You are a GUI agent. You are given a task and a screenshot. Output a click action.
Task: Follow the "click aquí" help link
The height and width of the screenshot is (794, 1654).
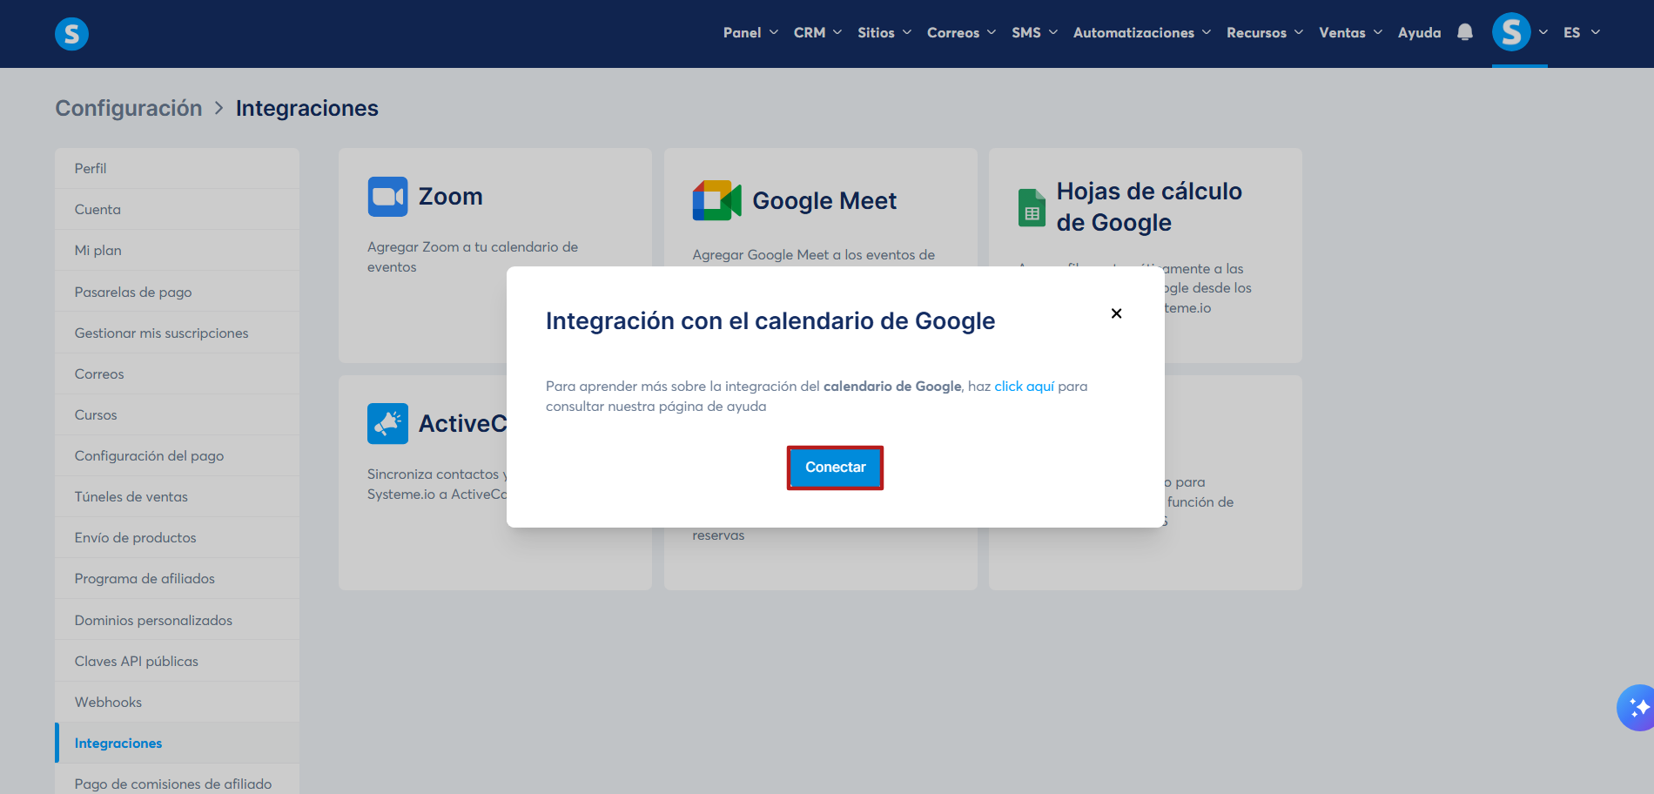(1024, 387)
